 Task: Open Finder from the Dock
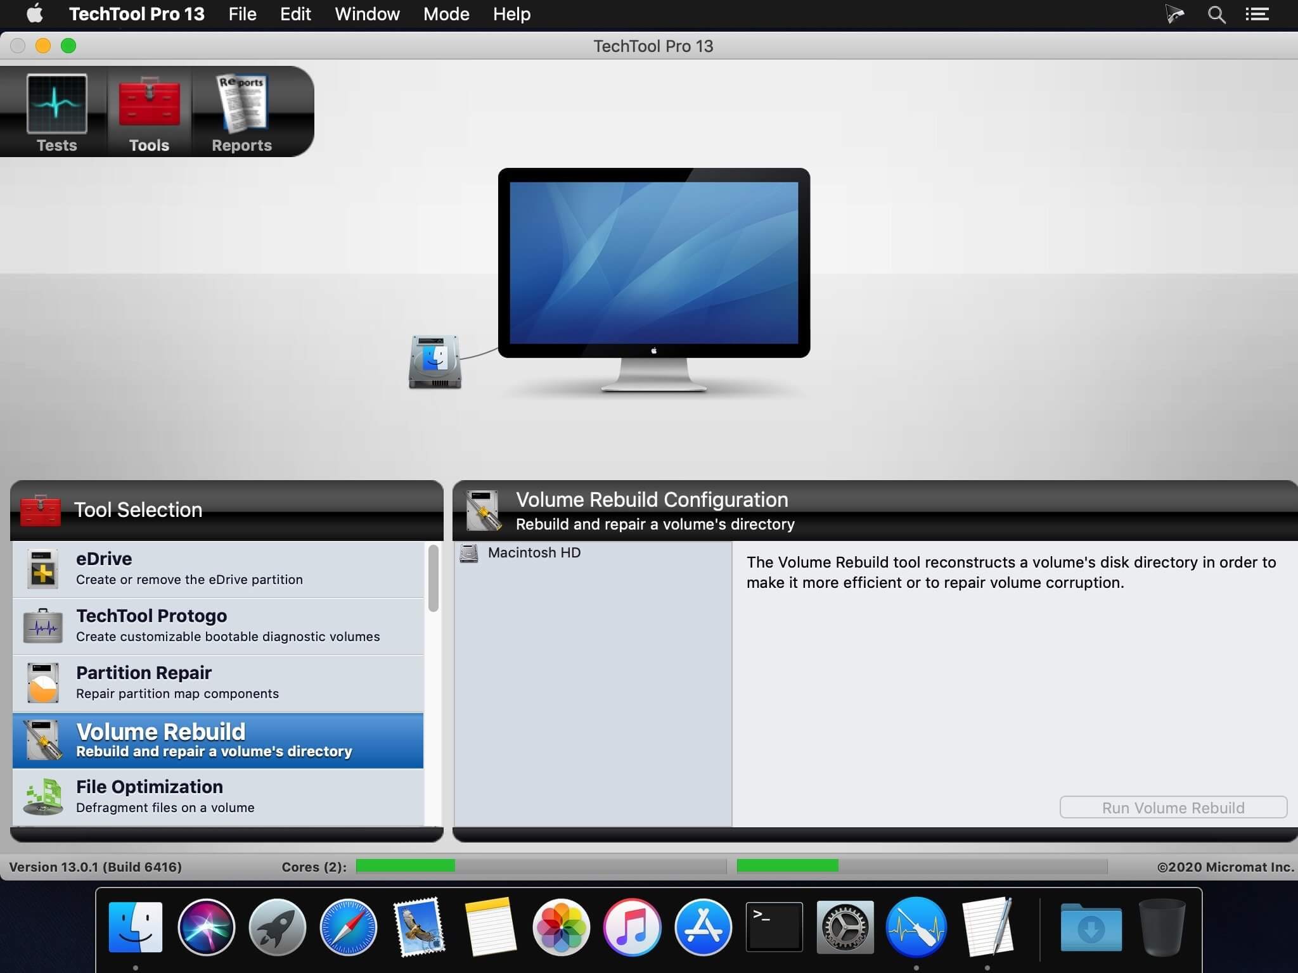click(x=136, y=927)
